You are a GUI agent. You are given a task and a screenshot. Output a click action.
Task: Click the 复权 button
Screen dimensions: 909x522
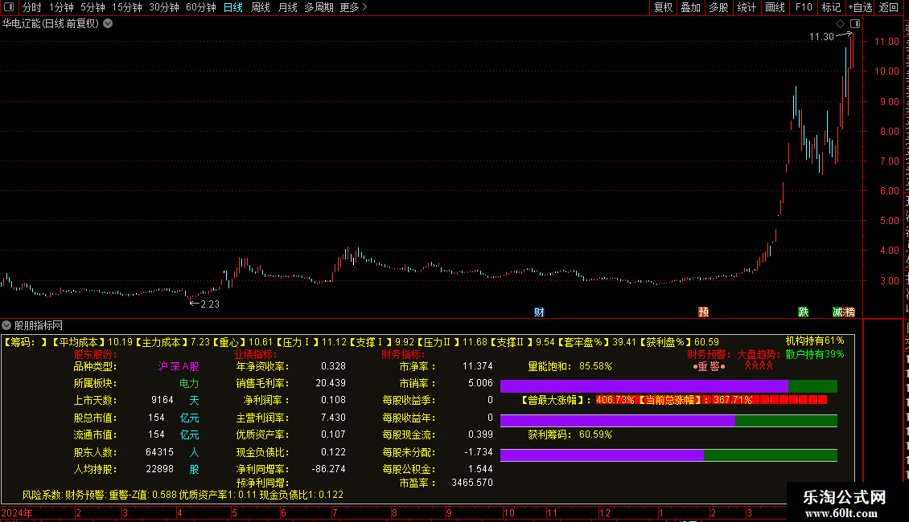(x=663, y=7)
